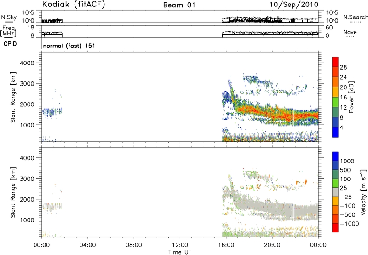Click the "CPID" row label
Viewport: 368px width, 255px height.
click(x=10, y=44)
